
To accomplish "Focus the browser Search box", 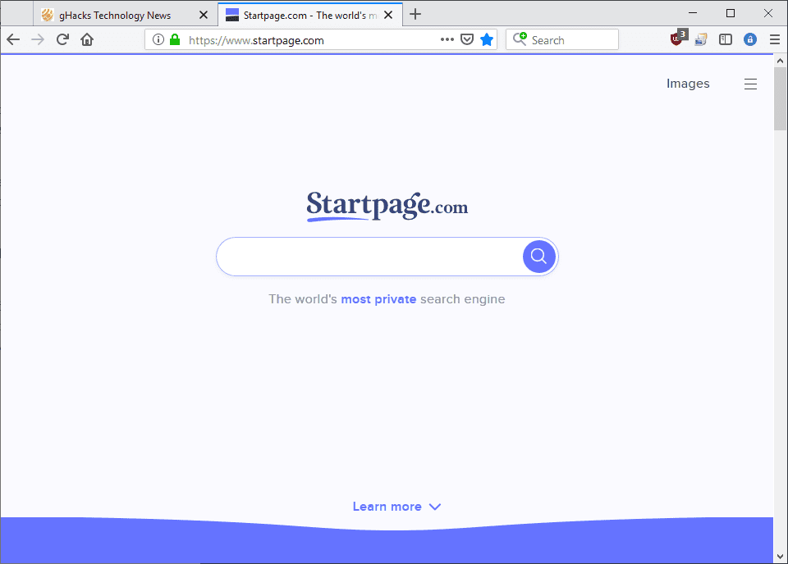I will click(x=561, y=39).
